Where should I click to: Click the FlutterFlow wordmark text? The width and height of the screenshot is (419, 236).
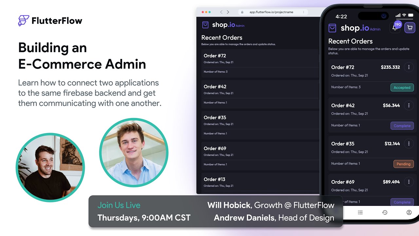(x=57, y=21)
